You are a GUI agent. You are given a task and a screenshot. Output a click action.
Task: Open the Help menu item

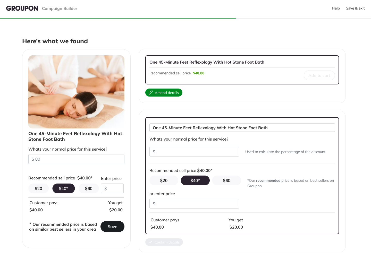point(336,8)
